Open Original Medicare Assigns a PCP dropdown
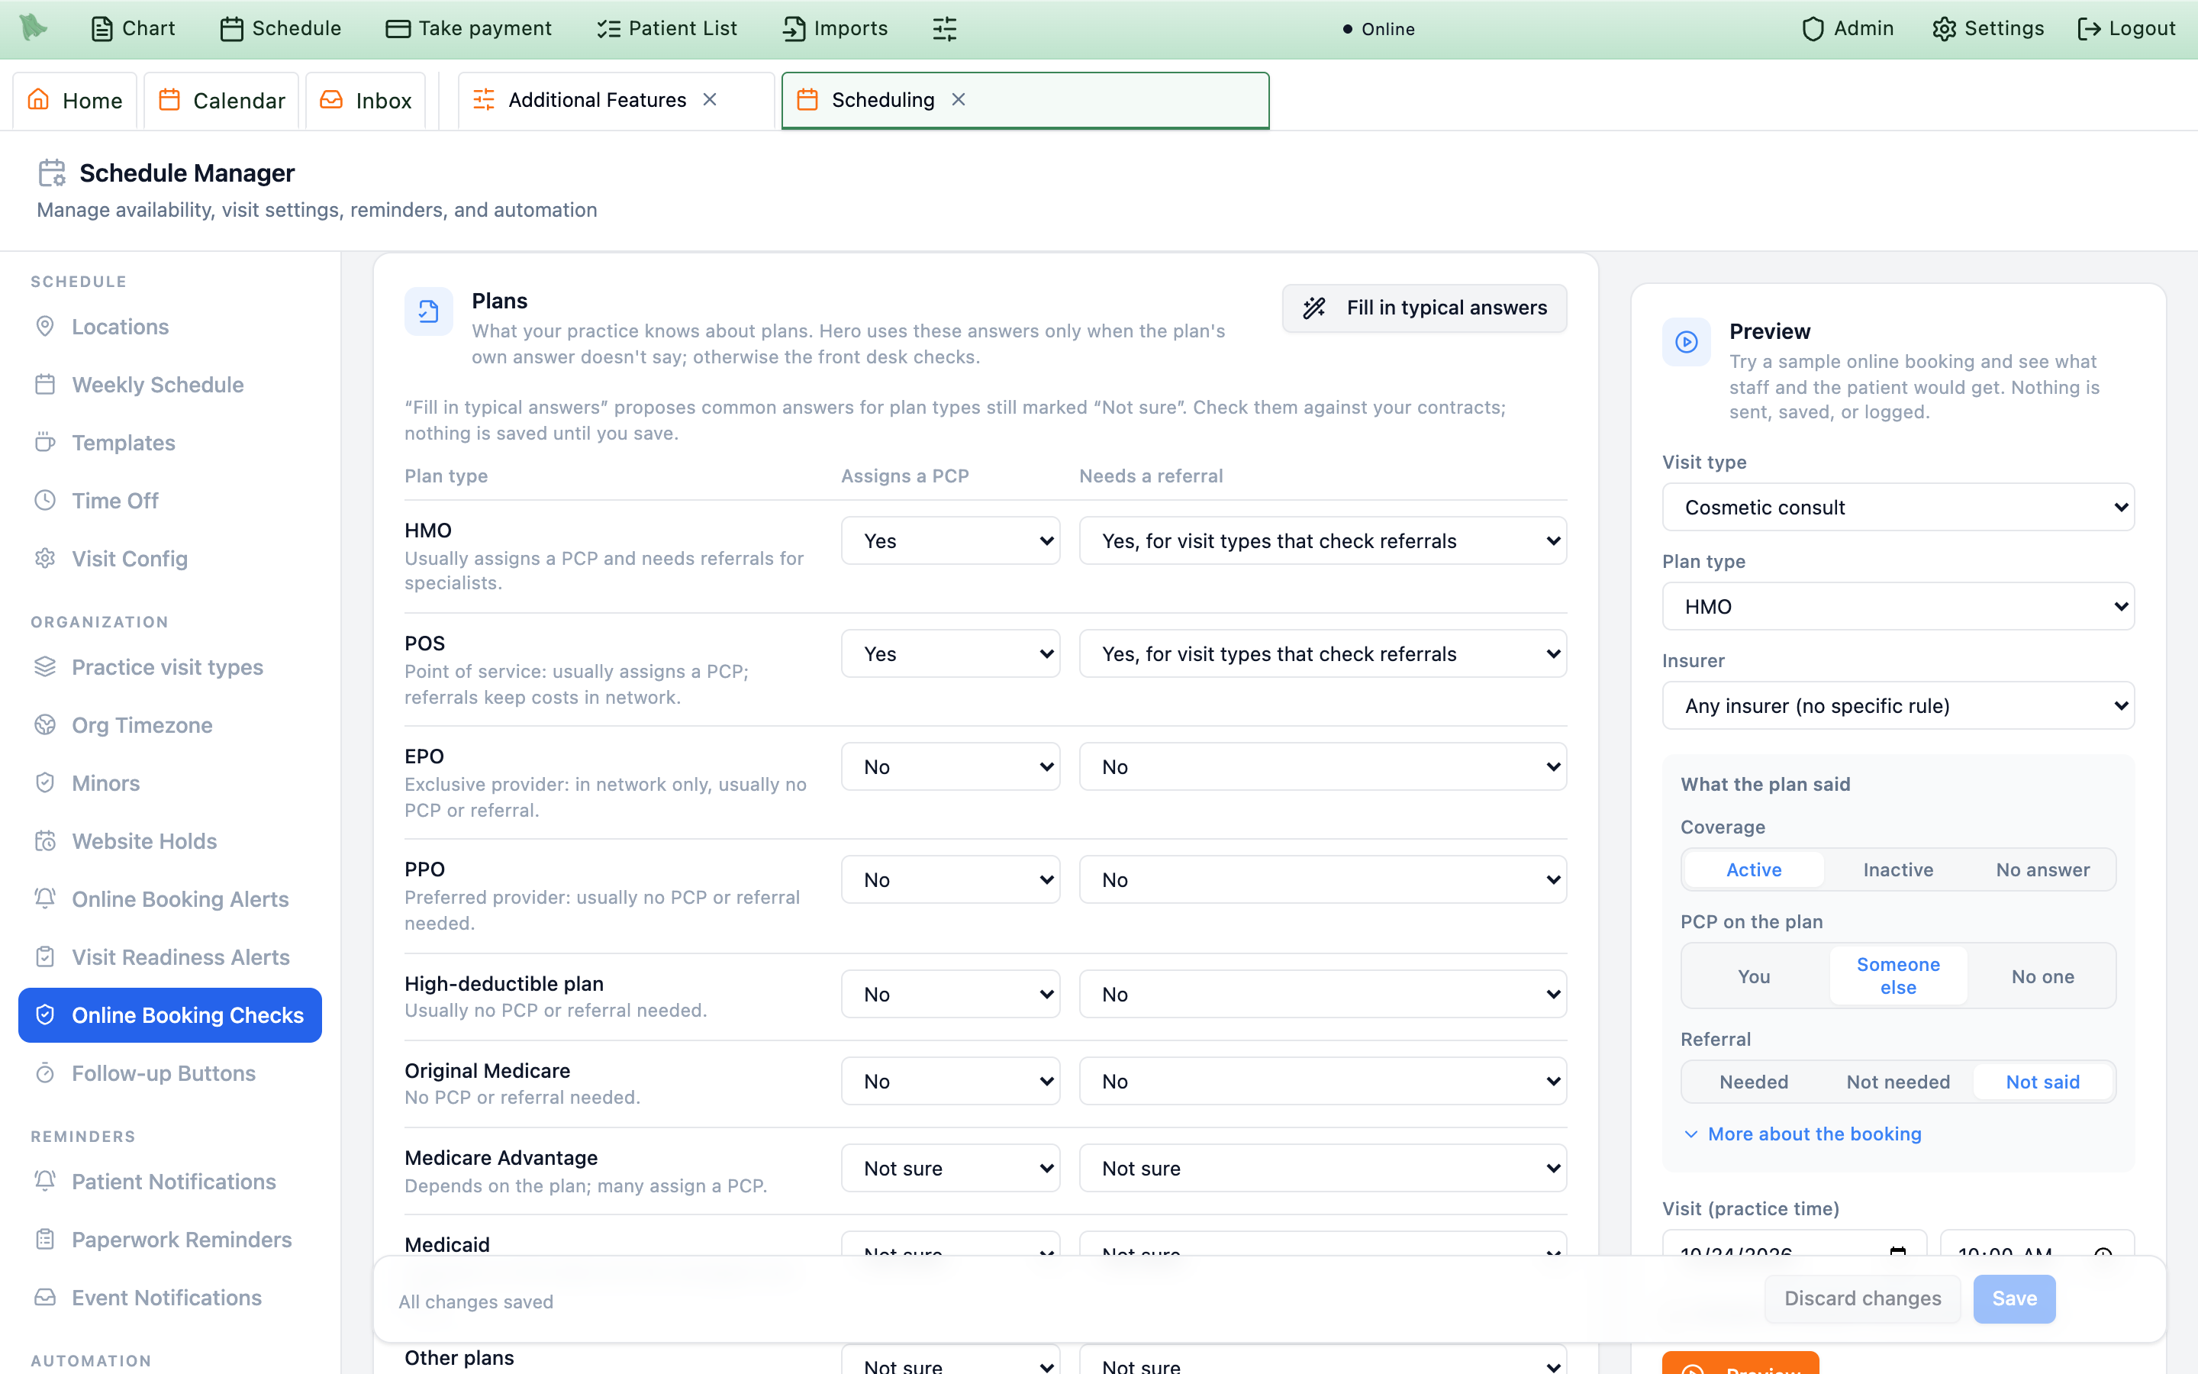 pyautogui.click(x=950, y=1080)
